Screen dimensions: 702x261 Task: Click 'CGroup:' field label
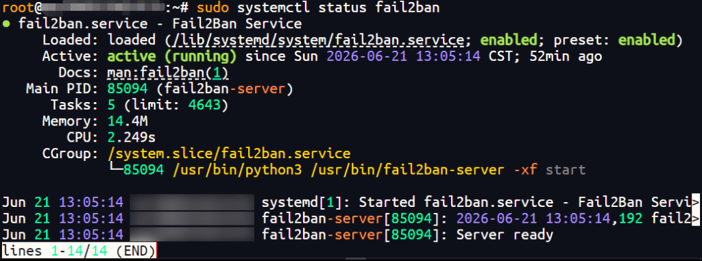pyautogui.click(x=71, y=154)
